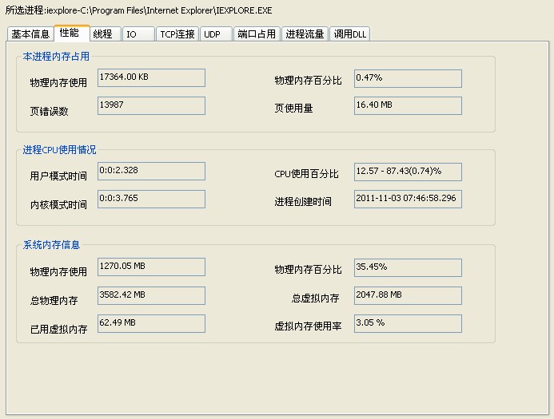Click the 内核模式时间 value field
554x419 pixels.
151,199
